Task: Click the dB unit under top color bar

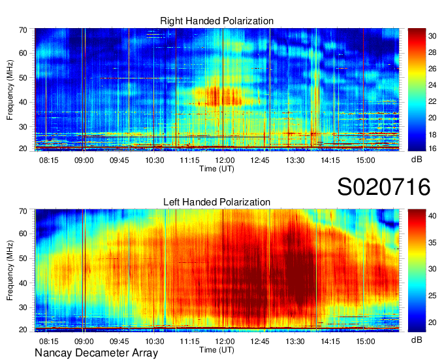Action: 417,160
